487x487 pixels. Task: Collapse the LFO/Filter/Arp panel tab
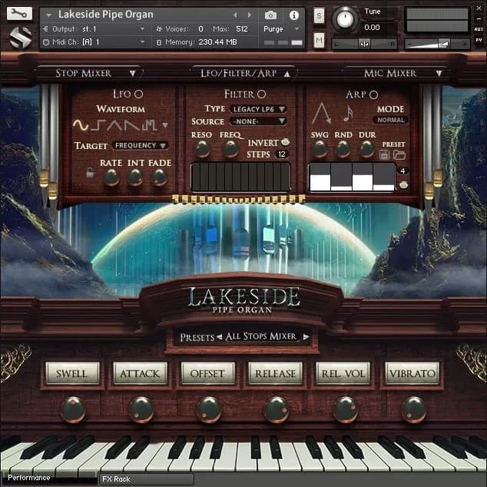245,73
